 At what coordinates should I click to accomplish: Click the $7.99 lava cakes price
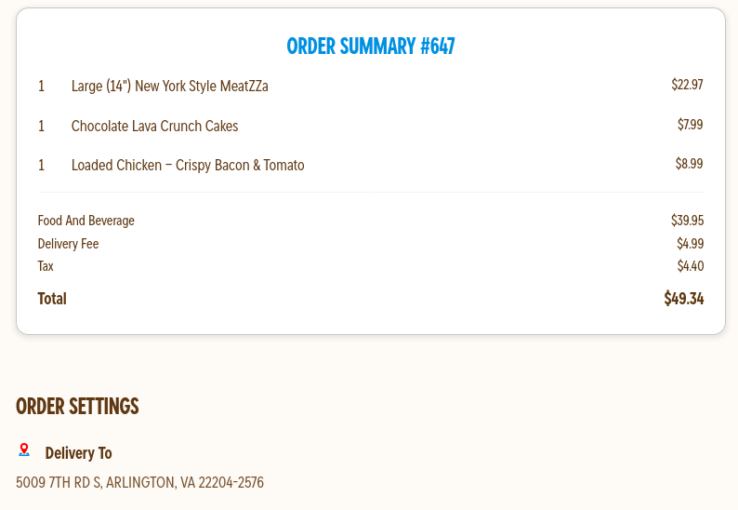click(690, 125)
